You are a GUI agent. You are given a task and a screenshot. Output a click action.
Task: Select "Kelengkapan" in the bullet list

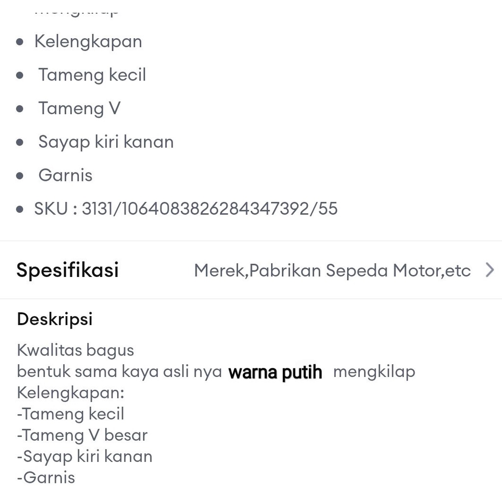[88, 42]
